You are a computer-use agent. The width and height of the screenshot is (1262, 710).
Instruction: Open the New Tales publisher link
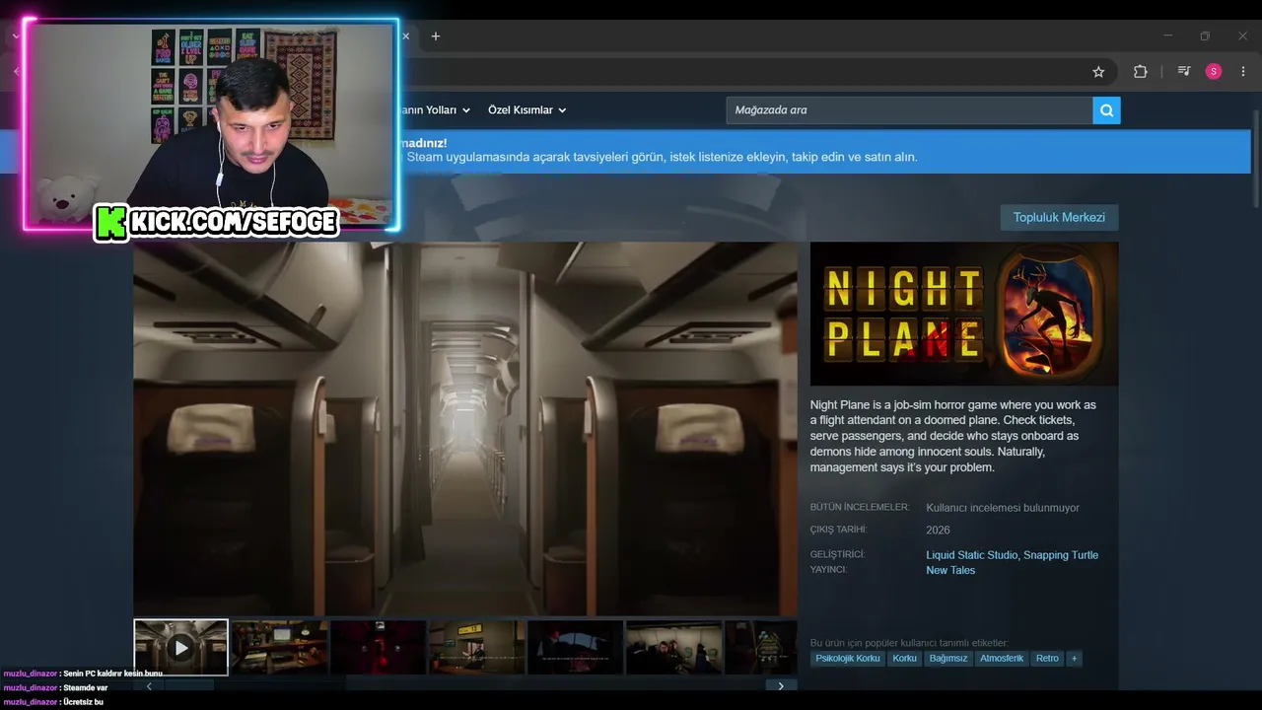(x=950, y=570)
